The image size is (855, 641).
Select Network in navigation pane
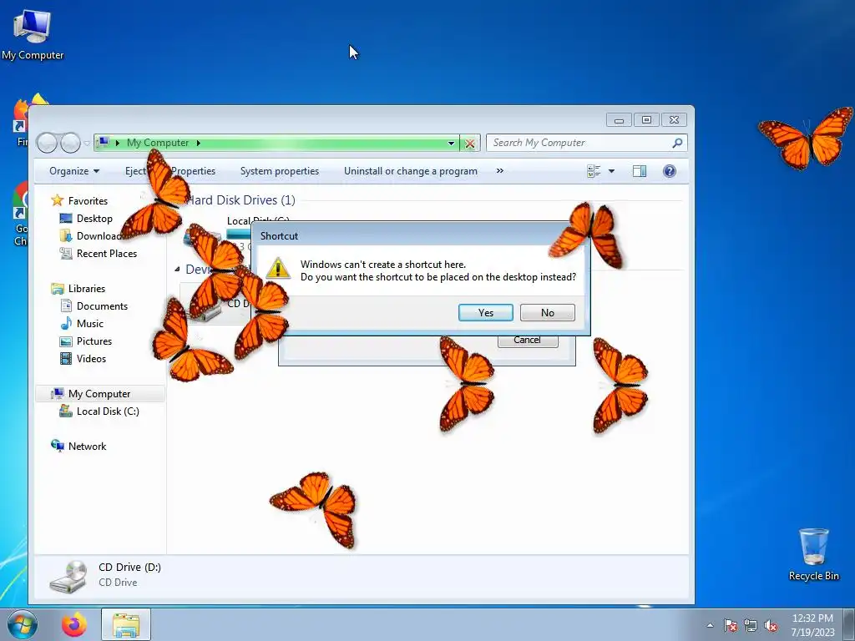coord(87,447)
